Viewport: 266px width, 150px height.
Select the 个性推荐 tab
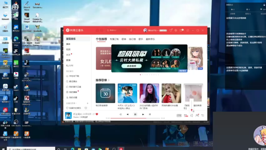(x=101, y=39)
